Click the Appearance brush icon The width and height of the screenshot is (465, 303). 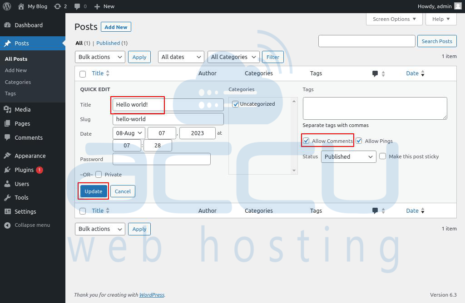7,156
